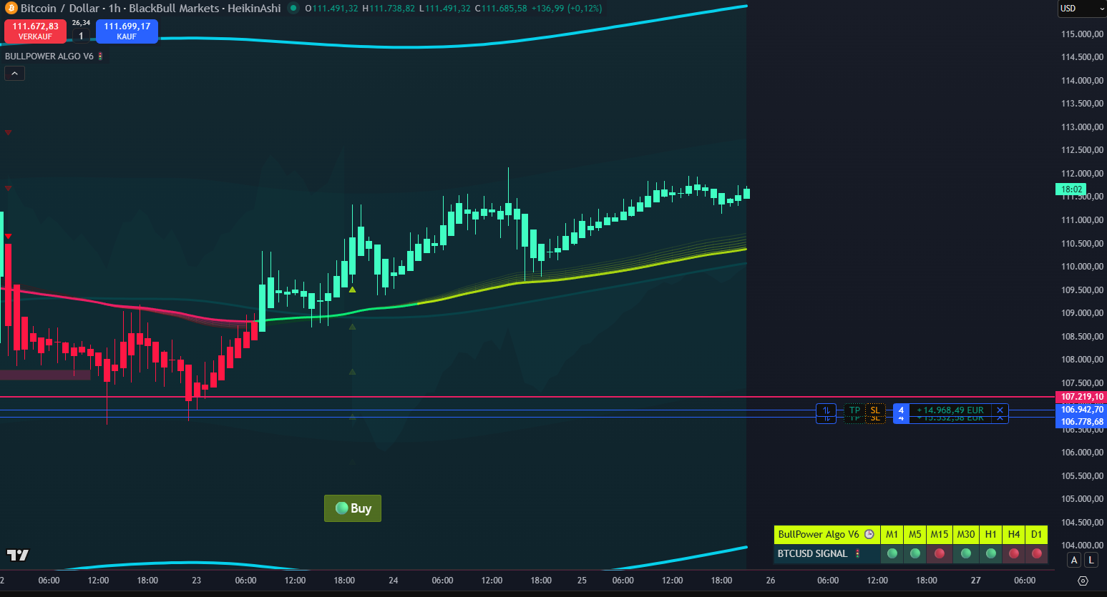Open the TradingView logo at bottom left
The width and height of the screenshot is (1107, 597).
(18, 555)
